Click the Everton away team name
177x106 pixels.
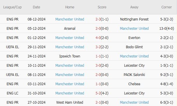tap(134, 38)
